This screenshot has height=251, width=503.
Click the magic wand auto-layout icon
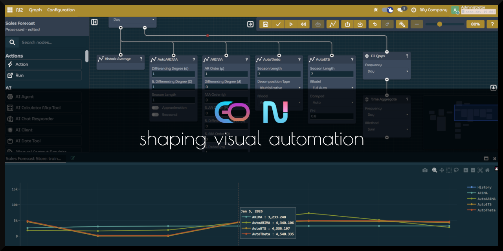coord(402,24)
